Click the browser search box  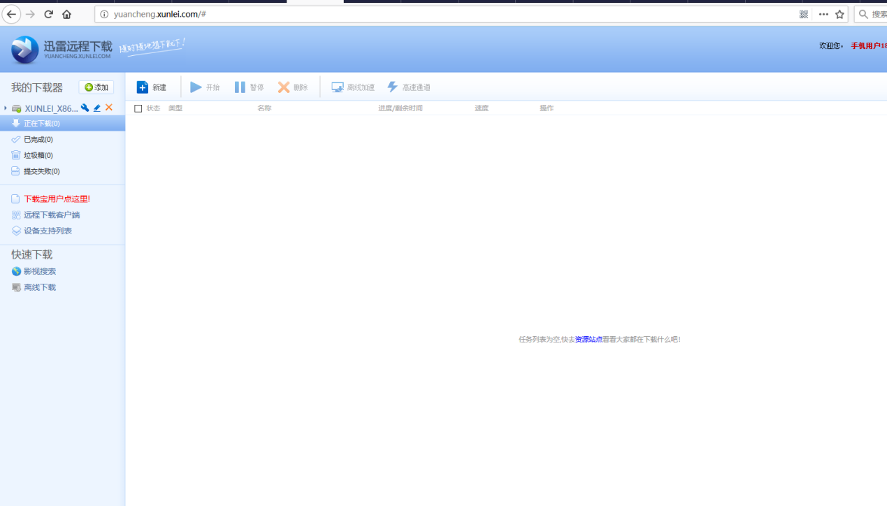point(871,14)
